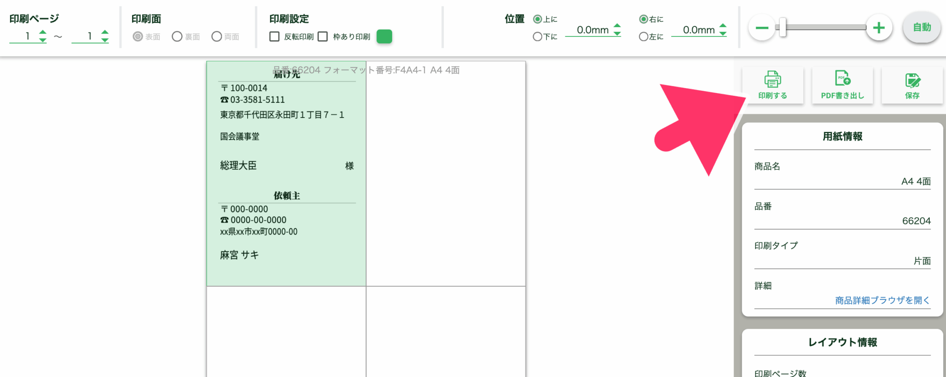Viewport: 946px width, 377px height.
Task: Click the 用紙情報 panel heading
Action: click(x=843, y=136)
